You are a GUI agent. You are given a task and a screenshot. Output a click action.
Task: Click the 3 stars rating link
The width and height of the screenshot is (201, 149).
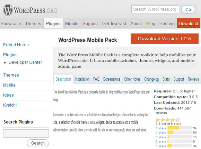point(161,137)
